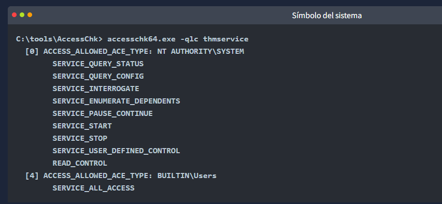Click the SERVICE_ALL_ACCESS line
Screen dimensions: 442x204
pos(93,188)
